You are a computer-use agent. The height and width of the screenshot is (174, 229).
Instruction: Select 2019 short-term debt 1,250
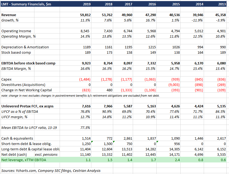pyautogui.click(x=86, y=144)
